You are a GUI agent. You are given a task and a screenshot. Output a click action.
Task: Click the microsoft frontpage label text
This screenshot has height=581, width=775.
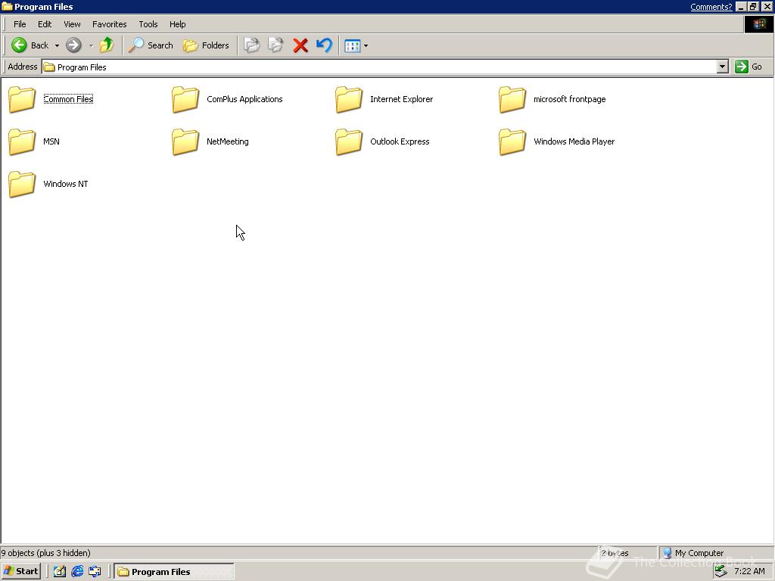[569, 99]
